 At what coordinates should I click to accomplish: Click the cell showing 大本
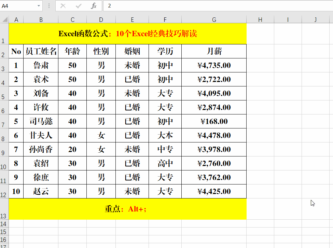click(x=165, y=135)
